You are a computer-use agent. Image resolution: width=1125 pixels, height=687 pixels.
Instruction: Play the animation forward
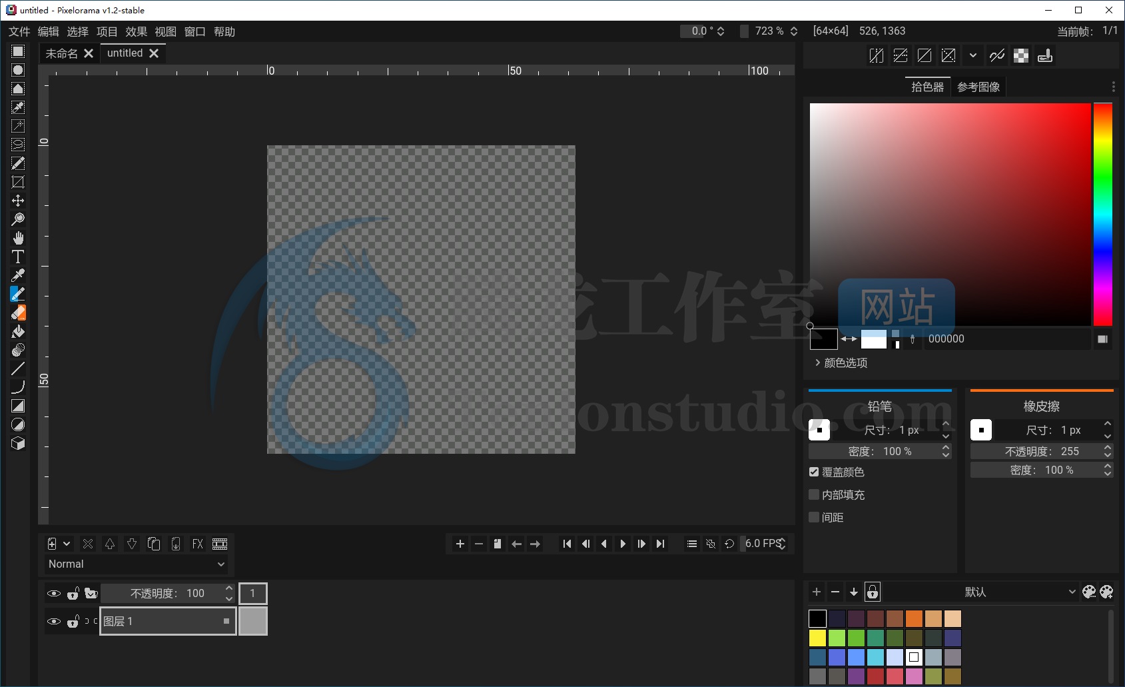(623, 544)
